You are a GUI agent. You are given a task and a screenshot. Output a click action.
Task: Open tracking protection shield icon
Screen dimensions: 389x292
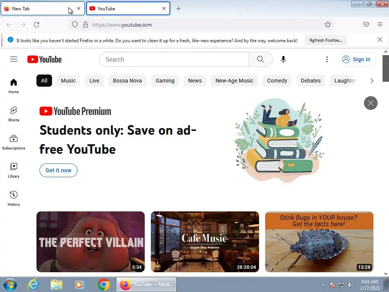tap(75, 25)
